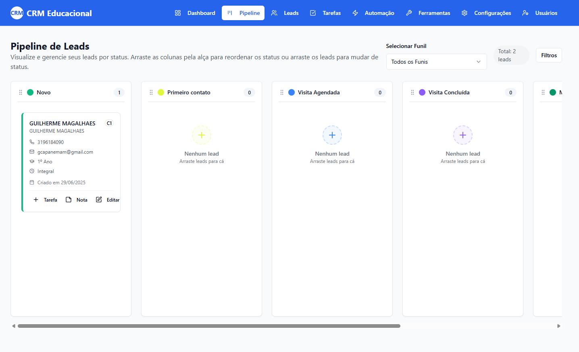Click the blue Visita Agendada status dot

pyautogui.click(x=292, y=92)
